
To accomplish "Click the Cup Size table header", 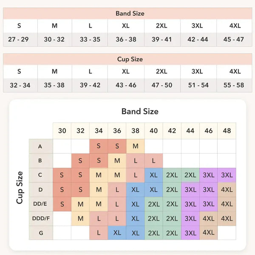I will [127, 59].
